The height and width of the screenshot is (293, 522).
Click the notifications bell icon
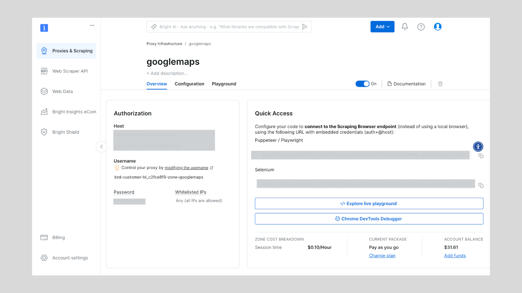click(405, 27)
